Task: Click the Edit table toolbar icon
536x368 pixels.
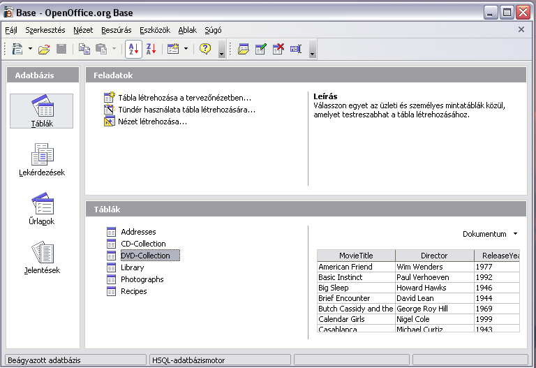Action: [261, 49]
